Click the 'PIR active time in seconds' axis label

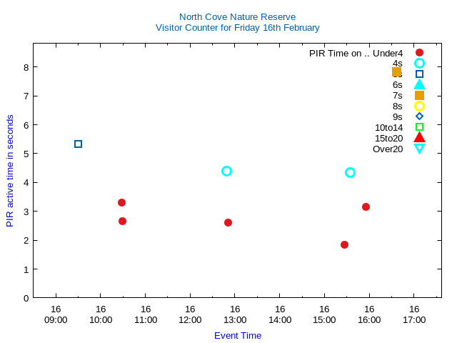[10, 171]
